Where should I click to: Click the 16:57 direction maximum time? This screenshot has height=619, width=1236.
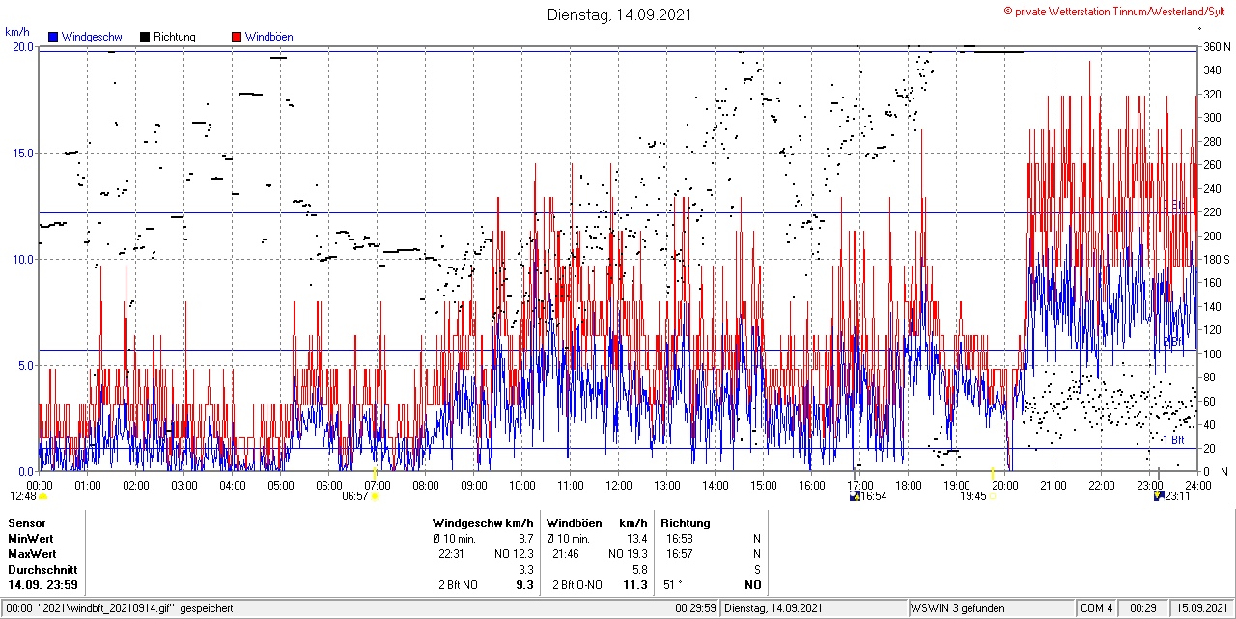tap(680, 554)
